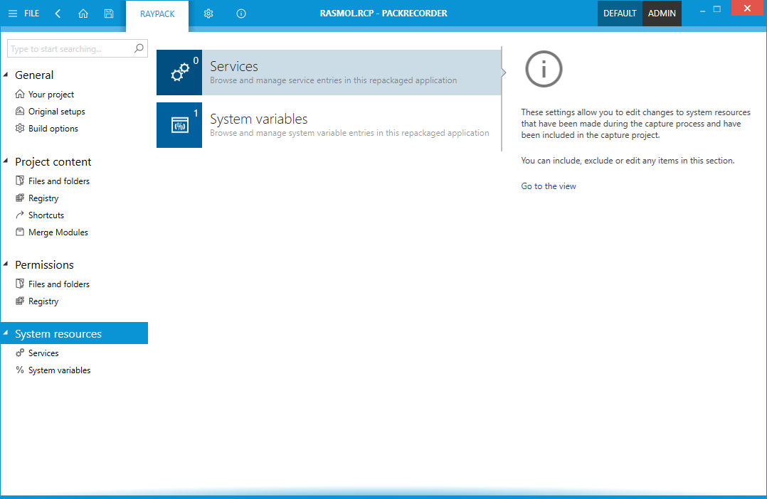The image size is (767, 499).
Task: Go back using the left arrow
Action: click(x=58, y=14)
